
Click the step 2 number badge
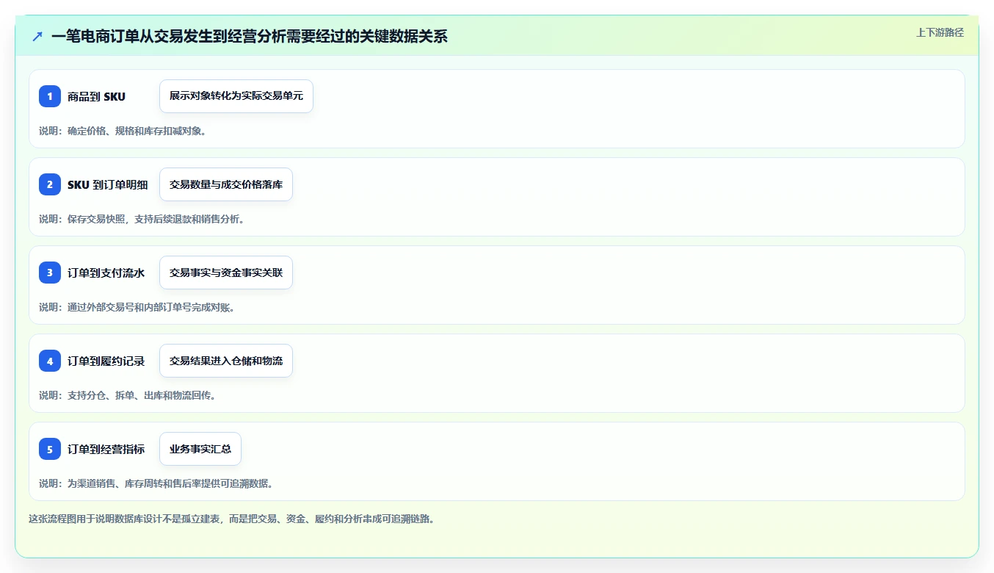[x=50, y=184]
